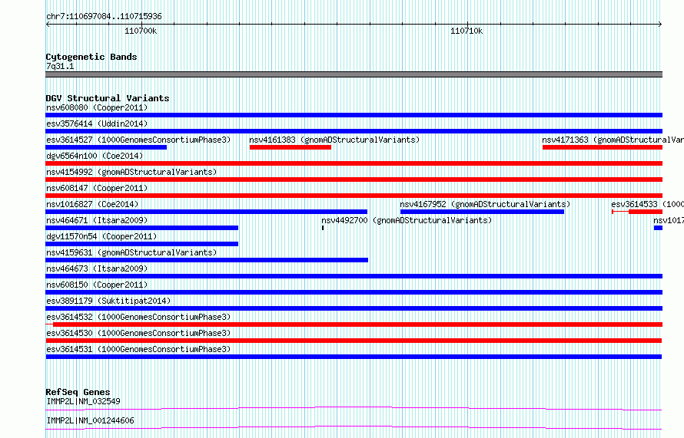Select esv3614530 (1000GenomesConsortiumPhase3) label
Image resolution: width=684 pixels, height=438 pixels.
coord(138,333)
